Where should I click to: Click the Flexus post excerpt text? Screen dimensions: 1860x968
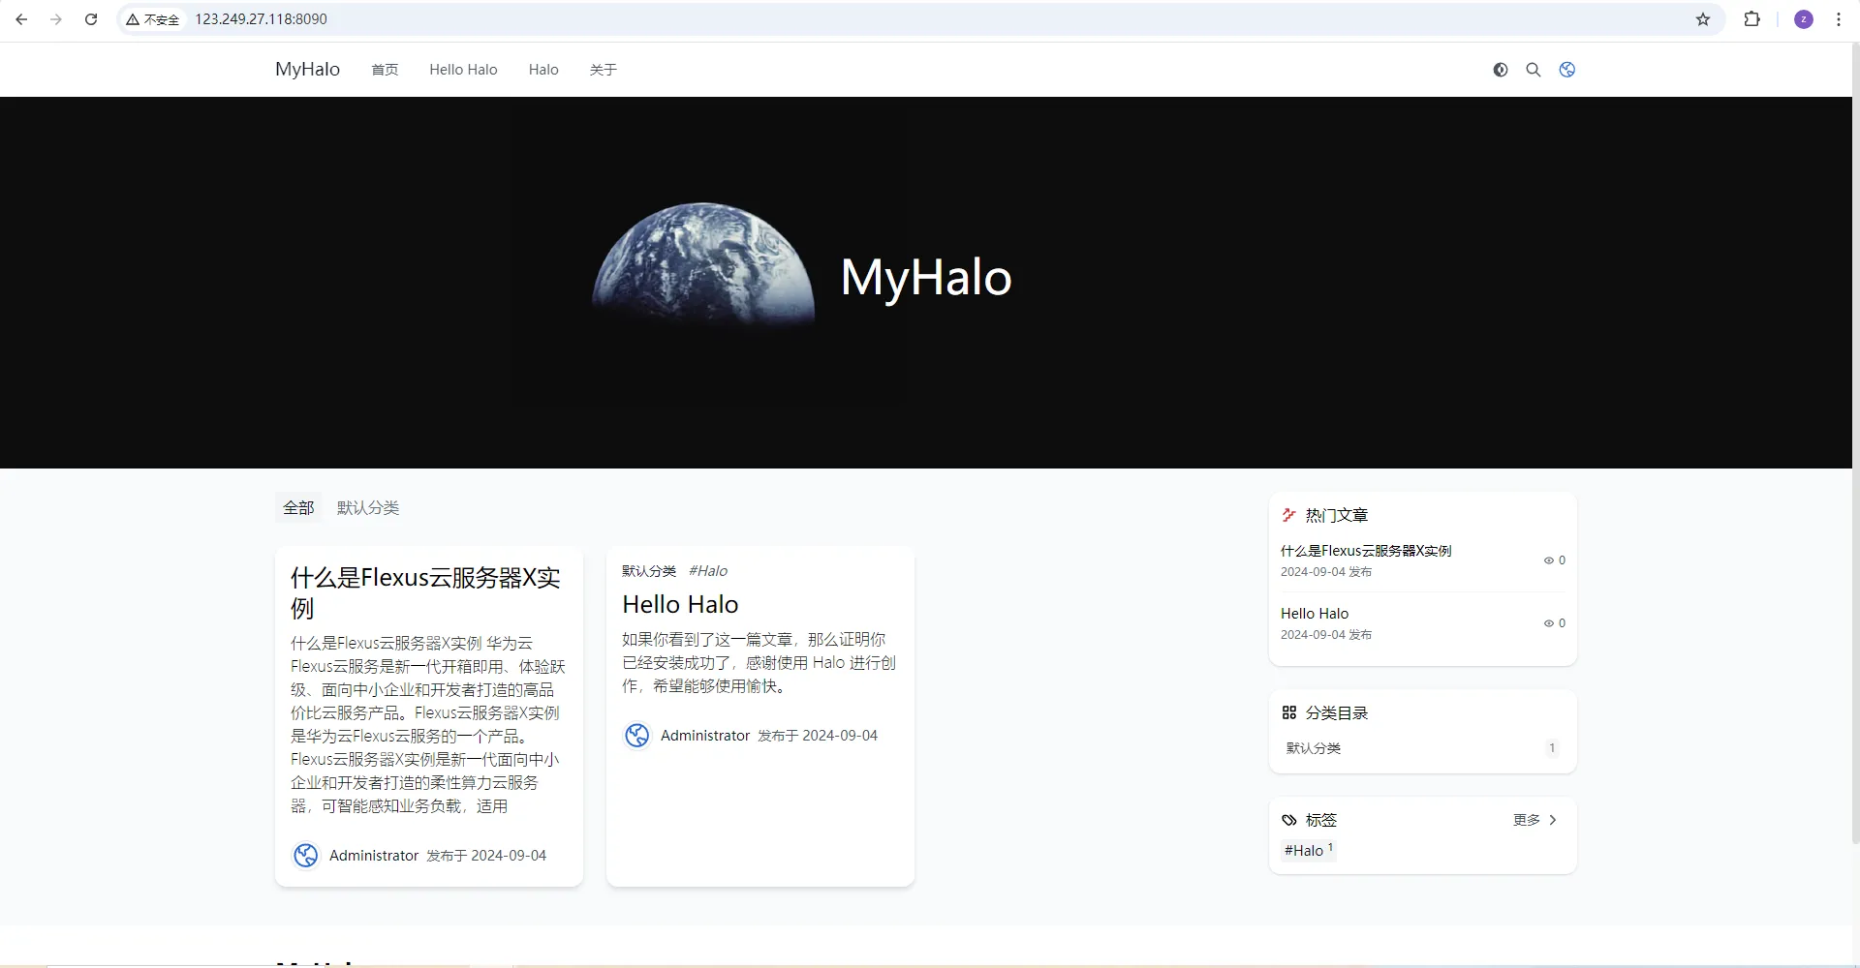[x=427, y=724]
